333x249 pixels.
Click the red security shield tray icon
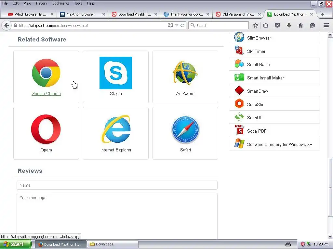303,244
